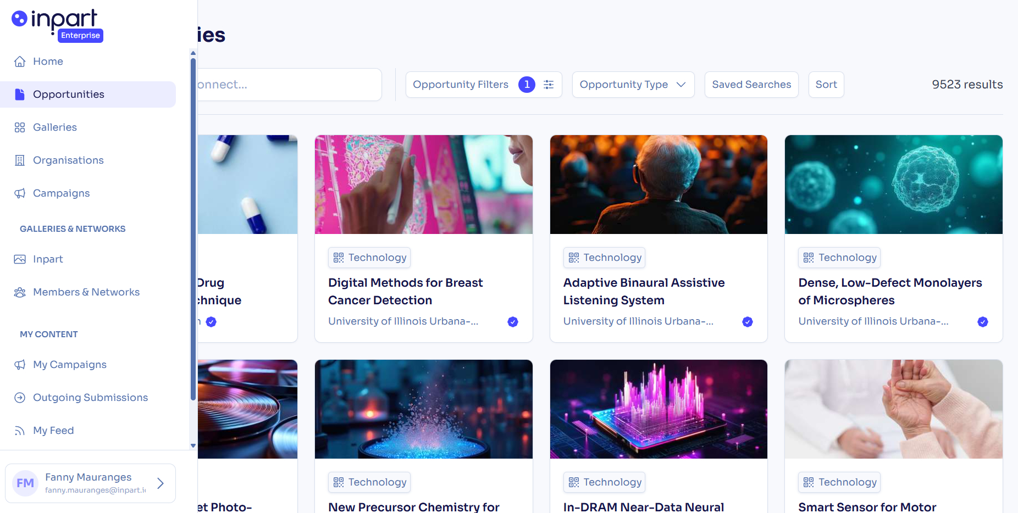Image resolution: width=1018 pixels, height=513 pixels.
Task: Expand the Fanny Mauranges account chevron
Action: (x=161, y=483)
